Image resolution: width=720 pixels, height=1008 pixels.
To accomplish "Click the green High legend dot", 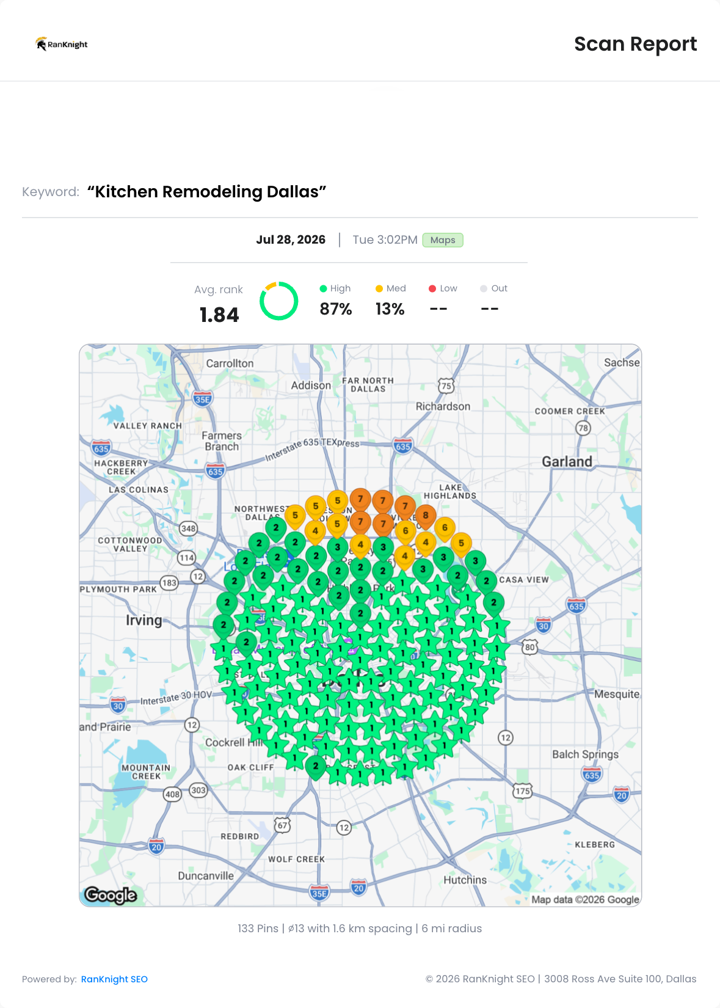I will coord(324,289).
